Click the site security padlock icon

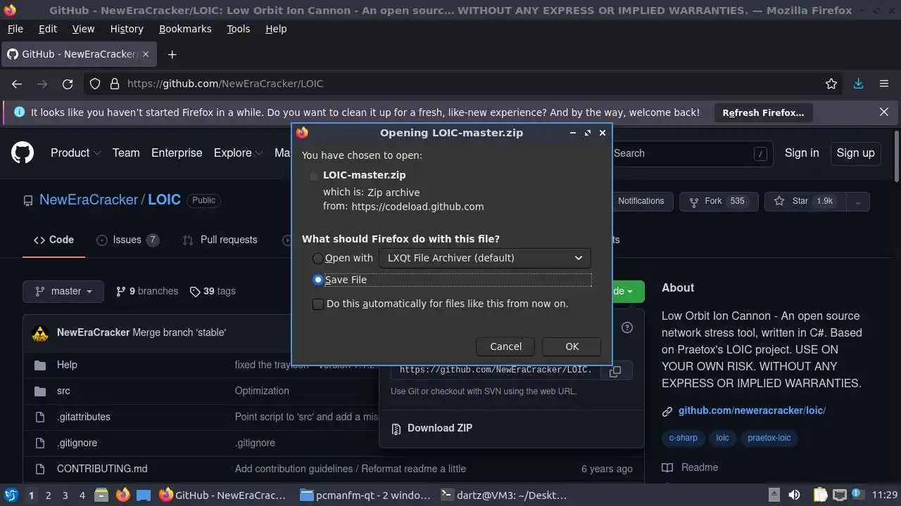click(115, 84)
